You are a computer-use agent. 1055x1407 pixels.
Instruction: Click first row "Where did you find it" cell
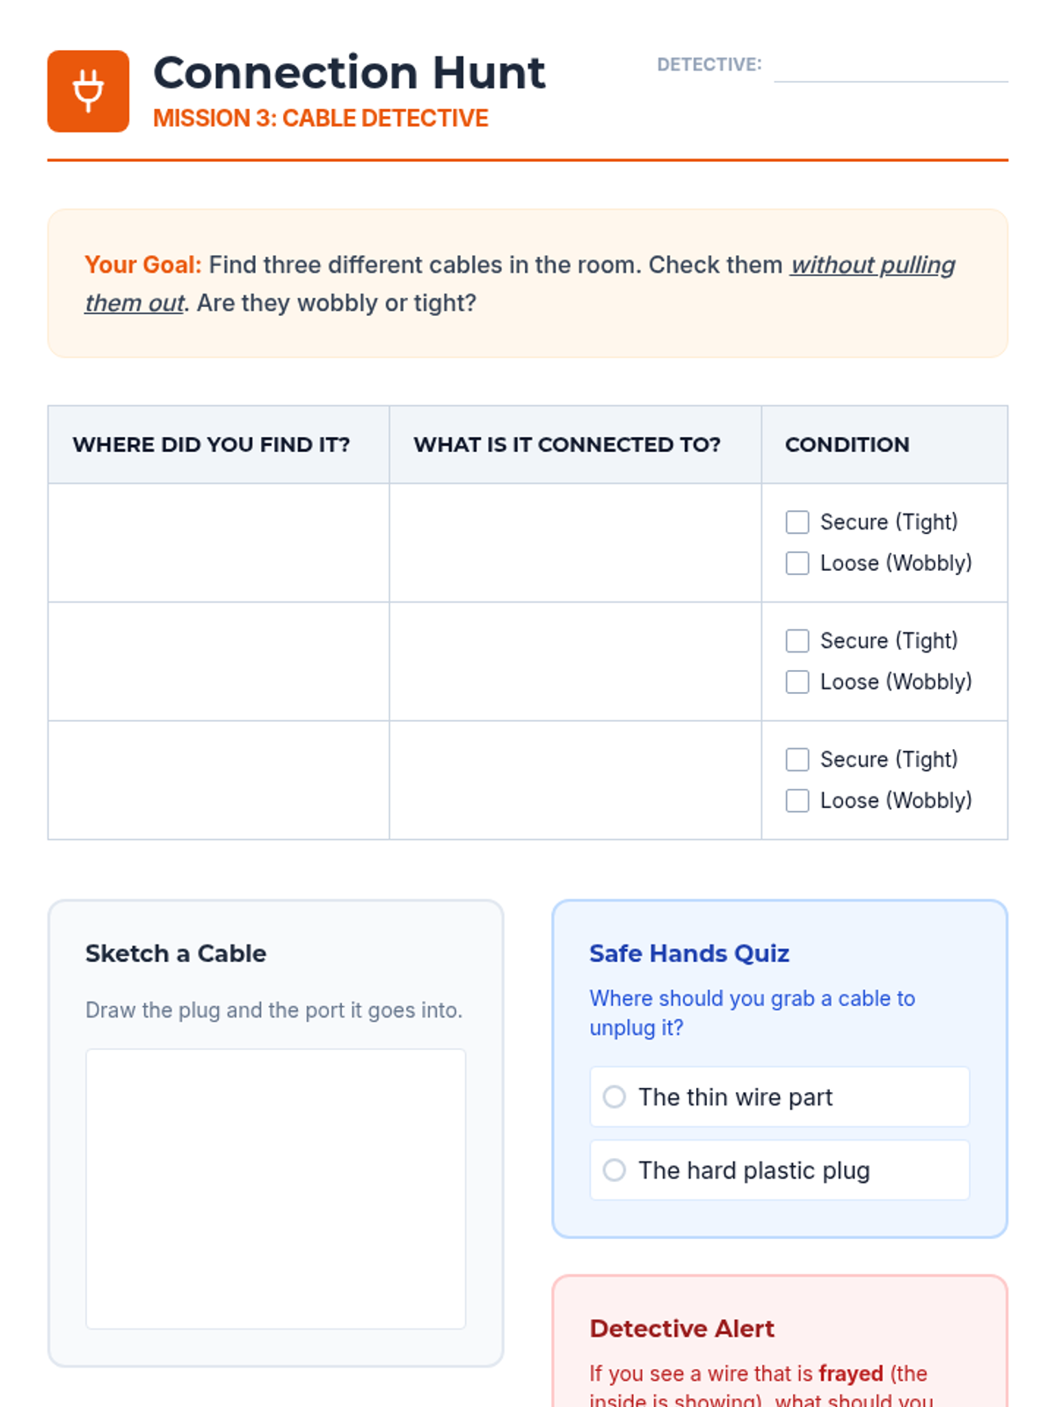(219, 543)
